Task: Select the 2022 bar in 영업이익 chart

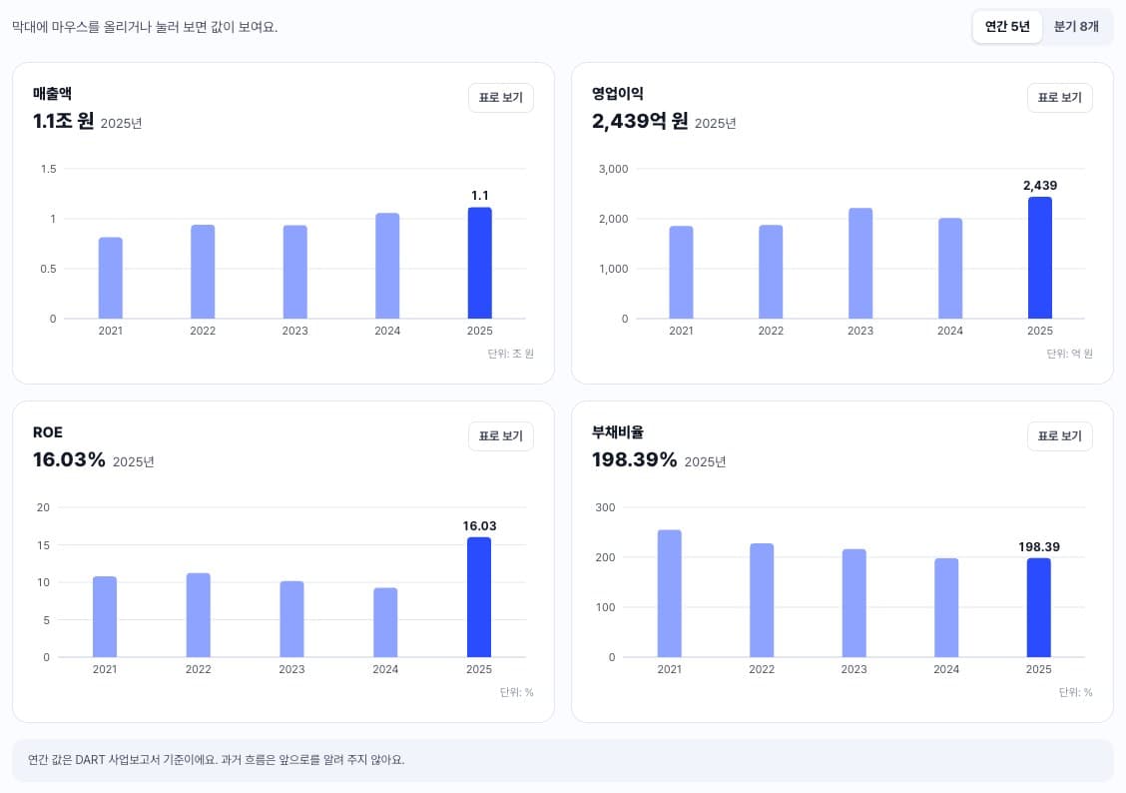Action: point(771,272)
